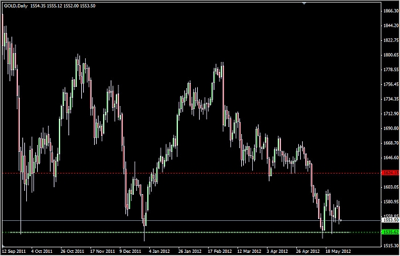Click the 3 Apr 2012 date label
Image resolution: width=400 pixels, height=256 pixels.
click(x=278, y=251)
